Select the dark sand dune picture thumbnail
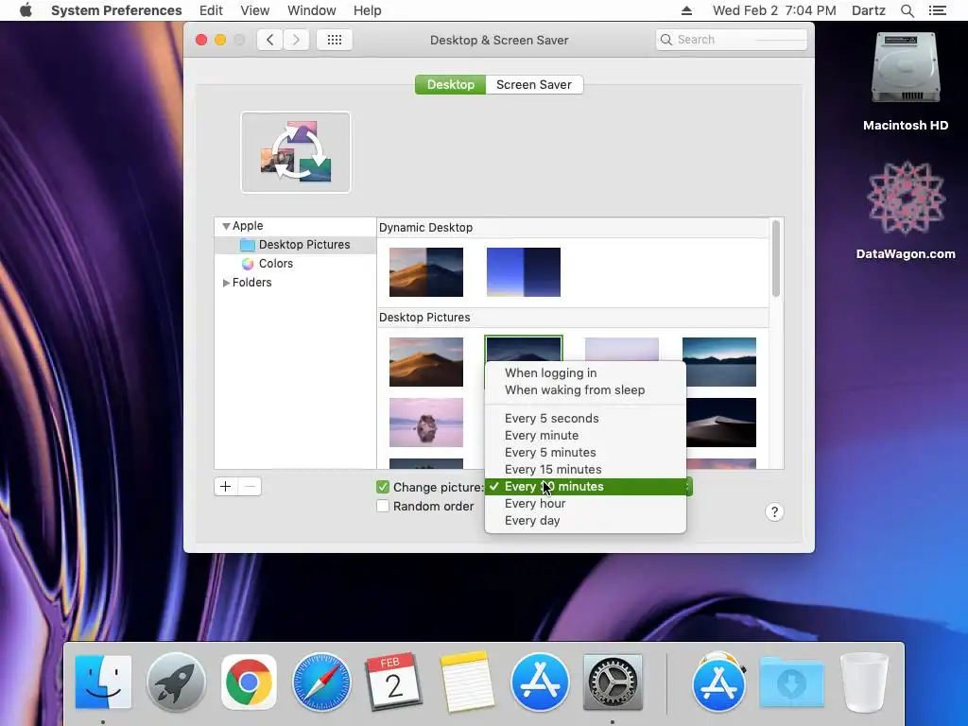Screen dimensions: 968x726 [x=721, y=423]
